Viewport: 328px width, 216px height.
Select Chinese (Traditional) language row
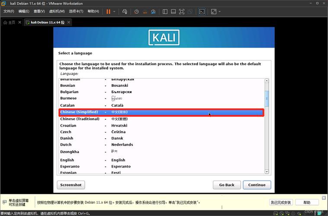161,119
